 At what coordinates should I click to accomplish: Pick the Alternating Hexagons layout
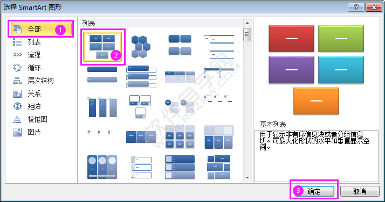pyautogui.click(x=141, y=46)
